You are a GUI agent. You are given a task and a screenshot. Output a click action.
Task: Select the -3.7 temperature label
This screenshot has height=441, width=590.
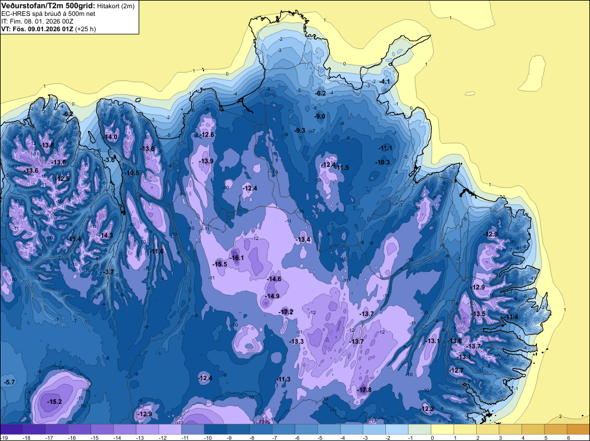pos(109,272)
